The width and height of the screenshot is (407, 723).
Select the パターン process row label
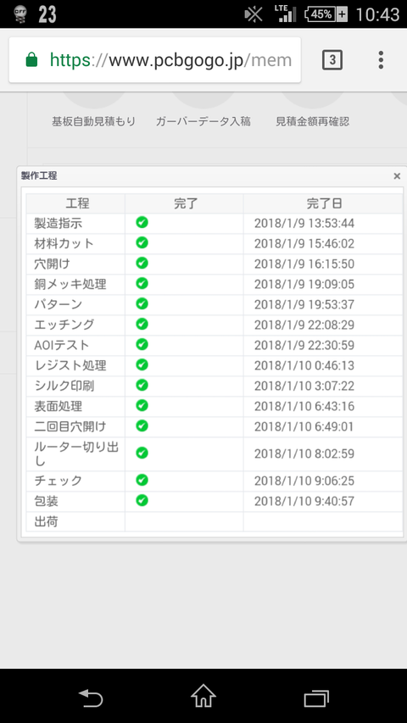tap(59, 305)
